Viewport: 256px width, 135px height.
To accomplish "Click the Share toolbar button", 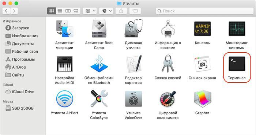I will (x=121, y=11).
